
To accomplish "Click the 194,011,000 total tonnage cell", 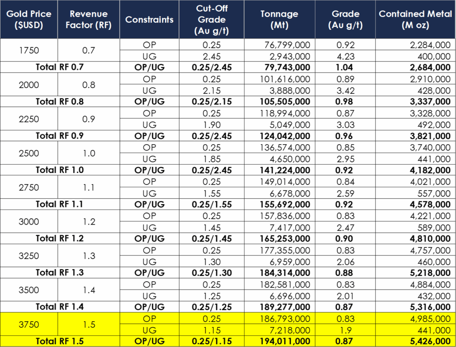I will pyautogui.click(x=285, y=341).
